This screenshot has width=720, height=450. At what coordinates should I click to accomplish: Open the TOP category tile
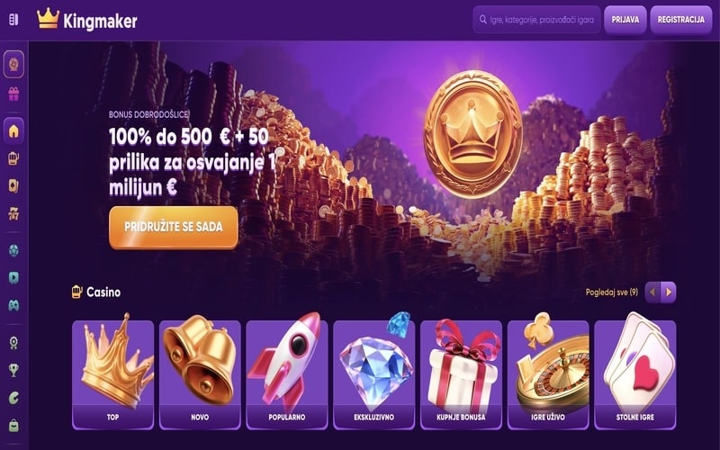[113, 374]
